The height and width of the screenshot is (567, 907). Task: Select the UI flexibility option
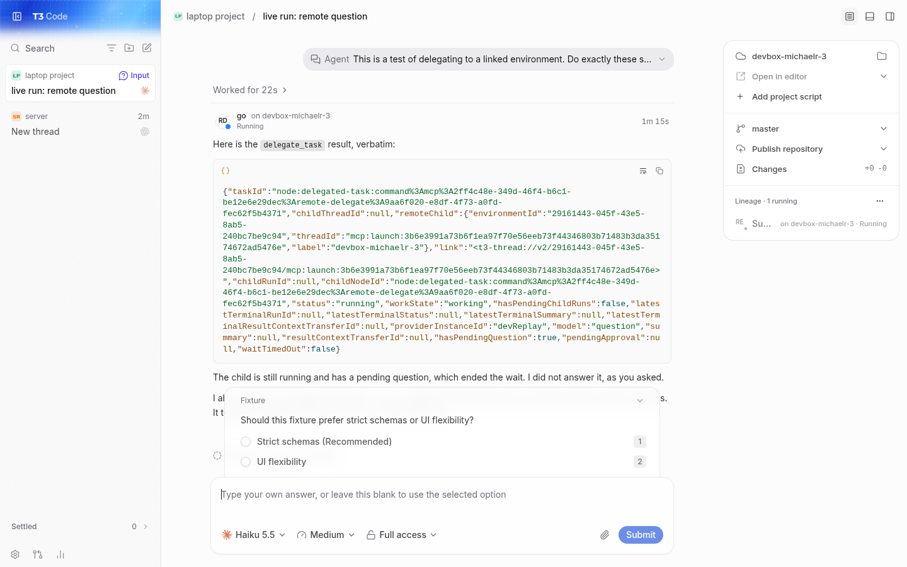click(x=443, y=462)
